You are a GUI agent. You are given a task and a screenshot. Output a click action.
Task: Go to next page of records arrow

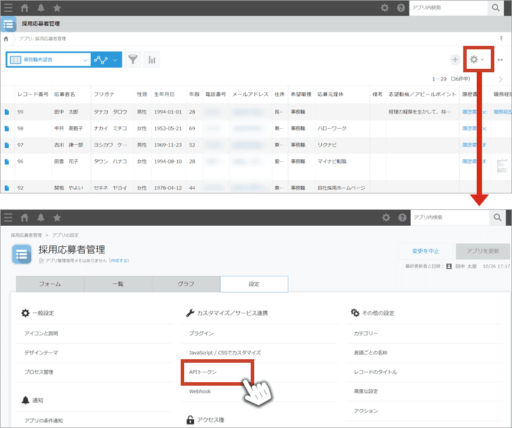point(501,79)
